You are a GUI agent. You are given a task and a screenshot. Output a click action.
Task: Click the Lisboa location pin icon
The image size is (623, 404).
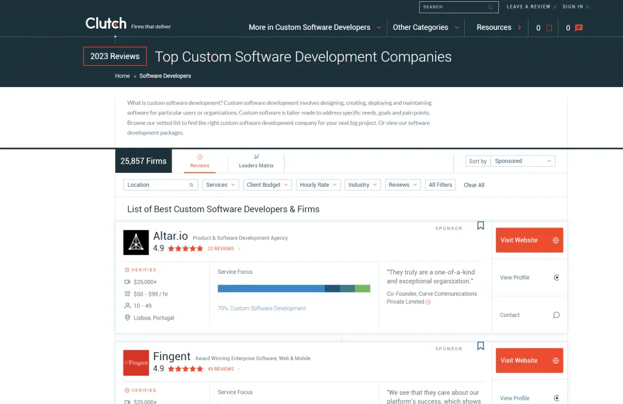click(127, 318)
